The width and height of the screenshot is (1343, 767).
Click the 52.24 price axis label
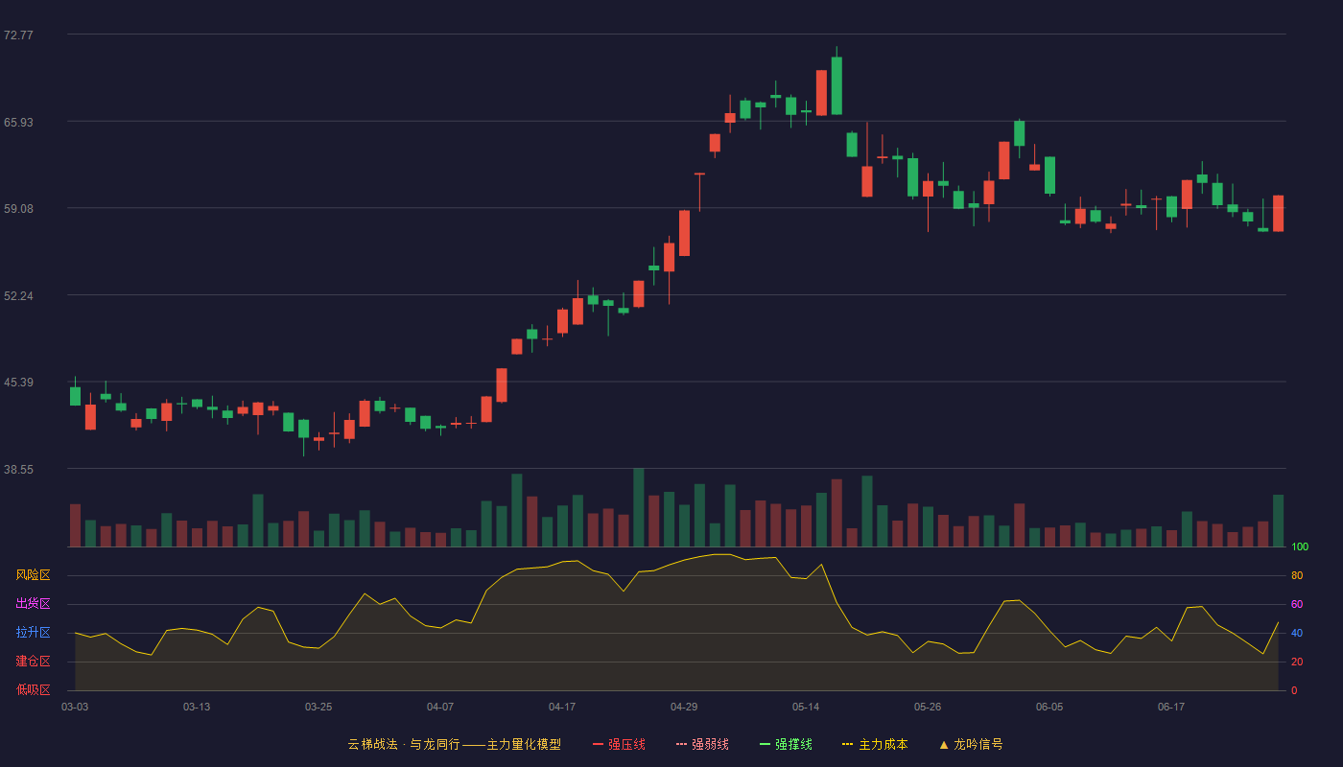(x=18, y=295)
